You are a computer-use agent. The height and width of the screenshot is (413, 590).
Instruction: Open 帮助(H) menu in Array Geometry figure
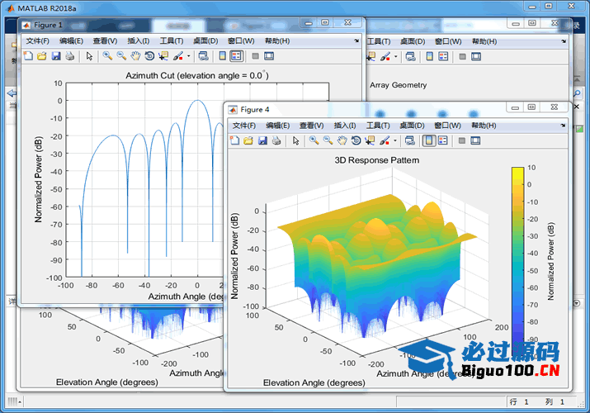tap(484, 41)
